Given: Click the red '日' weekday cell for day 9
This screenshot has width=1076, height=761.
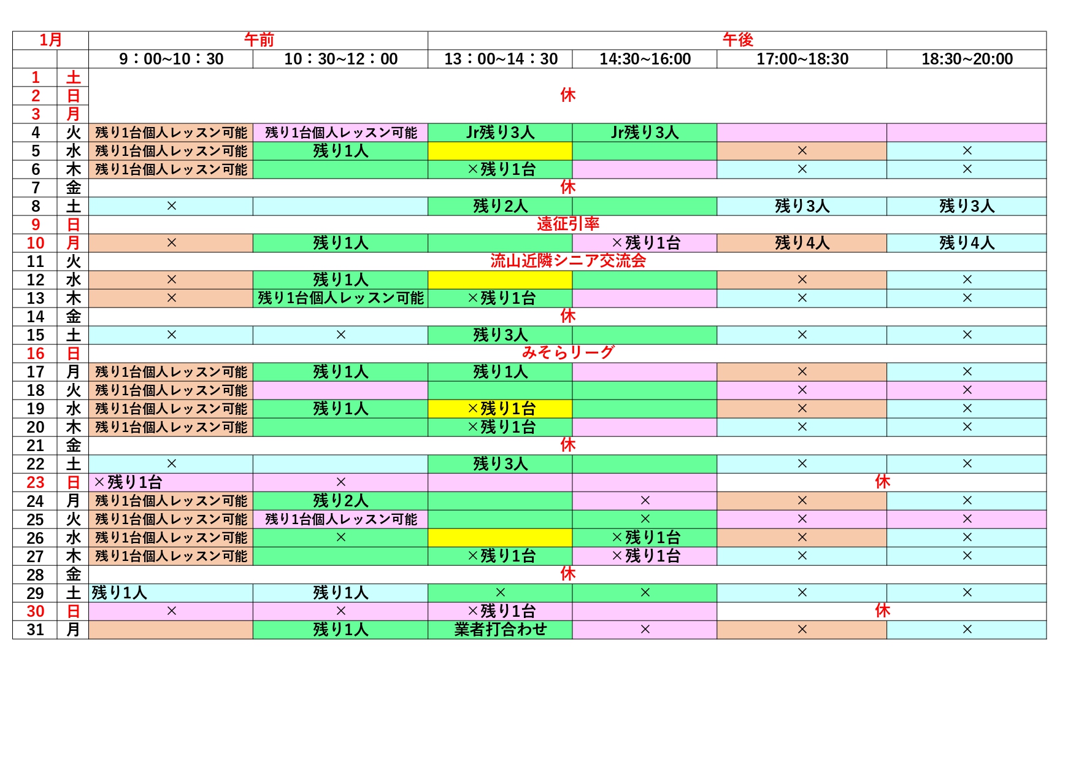Looking at the screenshot, I should (x=73, y=225).
